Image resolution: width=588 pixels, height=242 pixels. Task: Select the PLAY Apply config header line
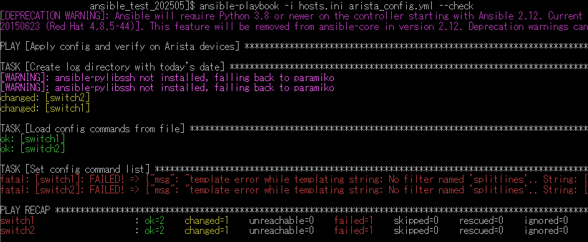click(294, 47)
